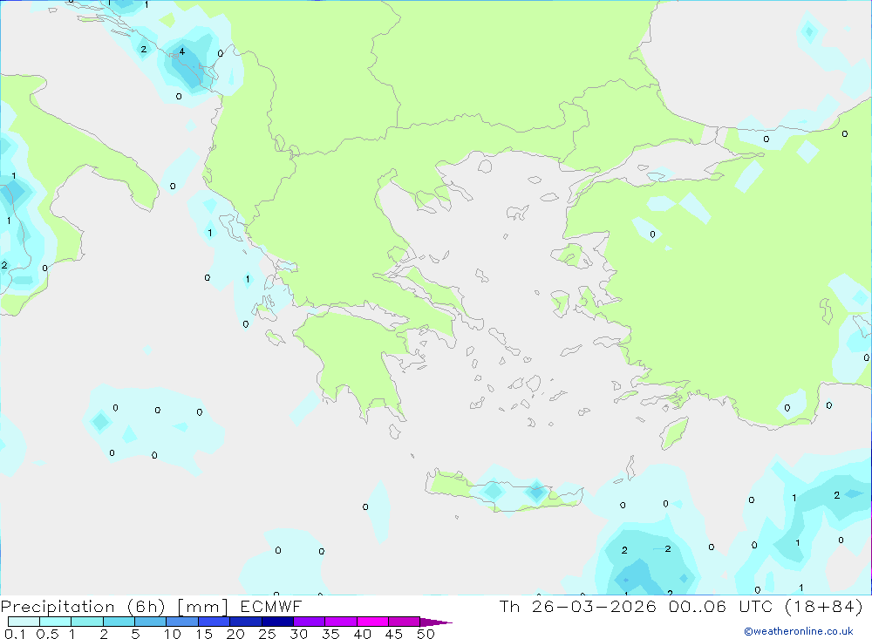Click the 15–20 mm legend color swatch
The width and height of the screenshot is (872, 639).
(214, 622)
